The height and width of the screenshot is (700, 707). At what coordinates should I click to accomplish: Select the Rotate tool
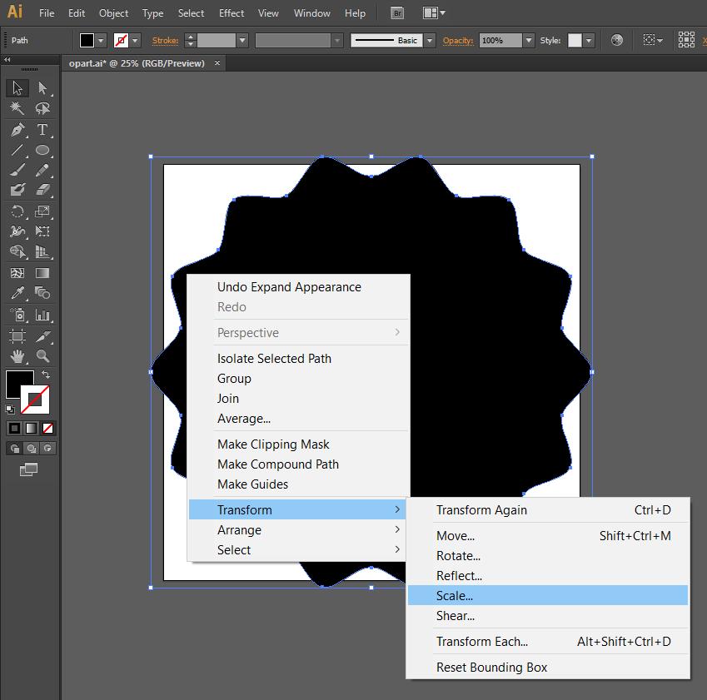point(17,212)
